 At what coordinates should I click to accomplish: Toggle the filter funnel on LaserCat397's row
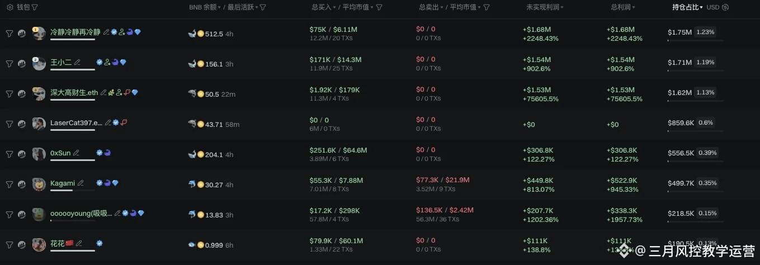[10, 124]
